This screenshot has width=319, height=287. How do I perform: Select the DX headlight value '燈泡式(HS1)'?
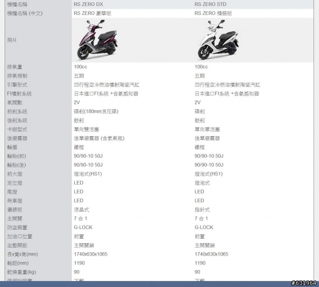coord(88,174)
